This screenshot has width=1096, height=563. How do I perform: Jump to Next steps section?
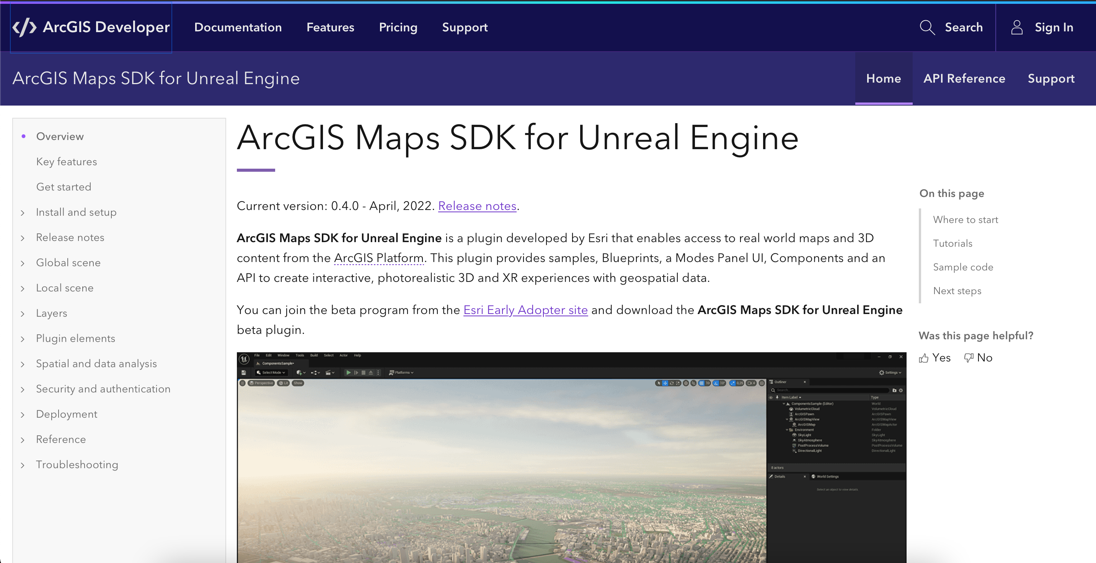957,291
